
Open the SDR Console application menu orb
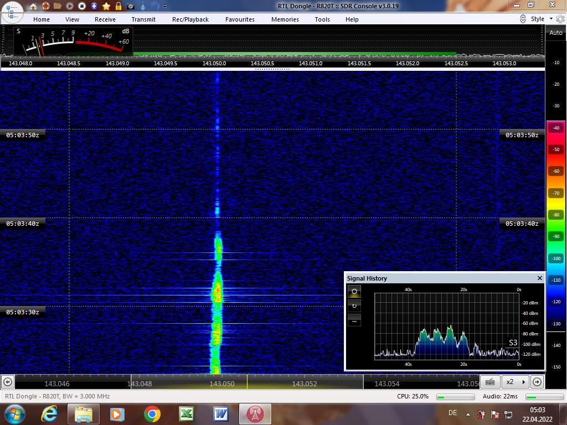pyautogui.click(x=12, y=12)
